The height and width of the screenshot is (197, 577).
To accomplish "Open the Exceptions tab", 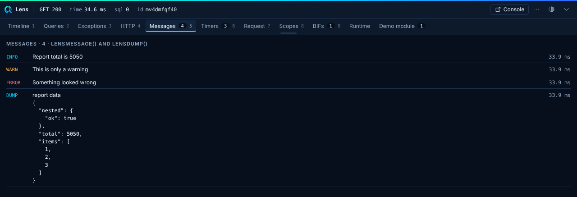I will tap(95, 26).
